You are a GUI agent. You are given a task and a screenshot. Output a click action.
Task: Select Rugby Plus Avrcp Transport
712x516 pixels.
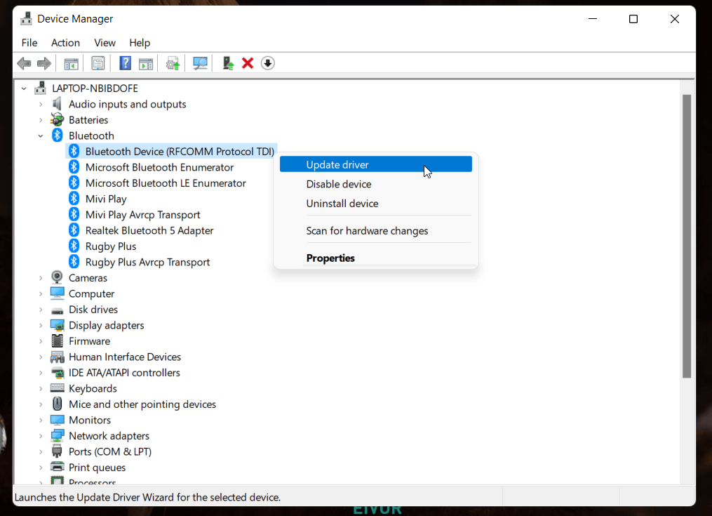tap(147, 262)
